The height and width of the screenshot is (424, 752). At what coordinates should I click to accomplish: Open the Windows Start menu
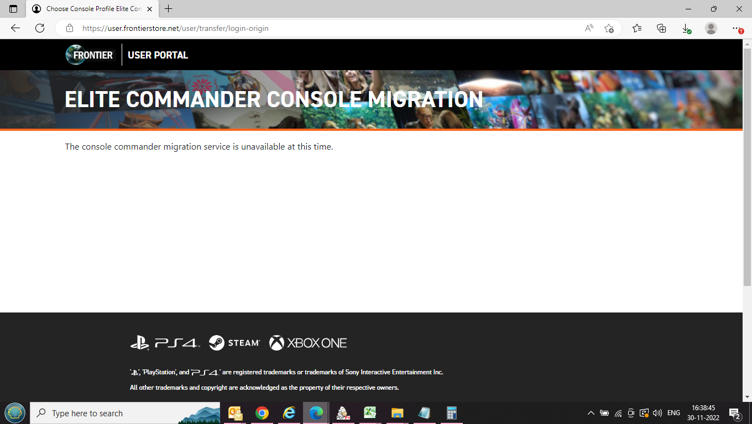tap(14, 413)
